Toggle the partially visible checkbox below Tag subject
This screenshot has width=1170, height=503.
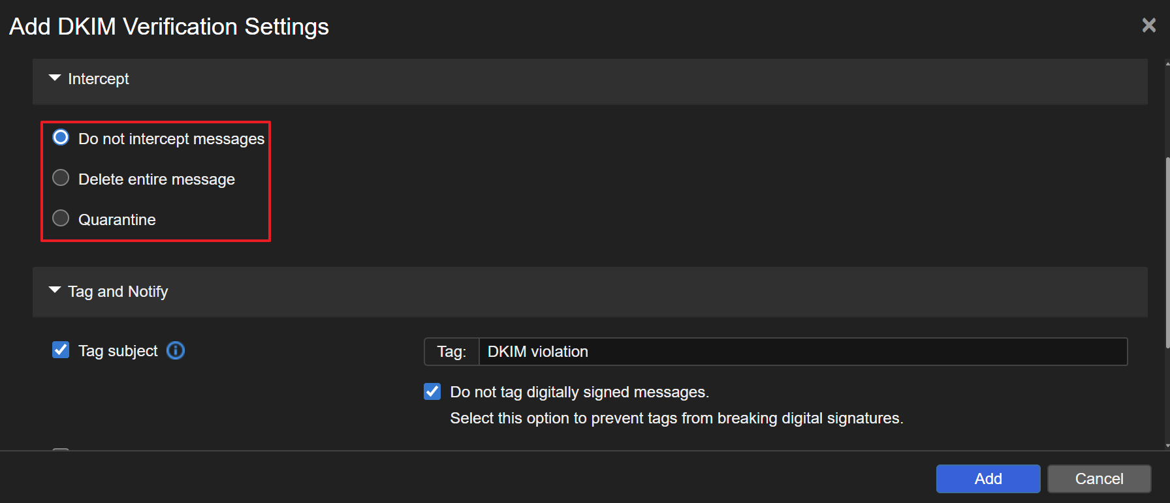click(x=61, y=449)
